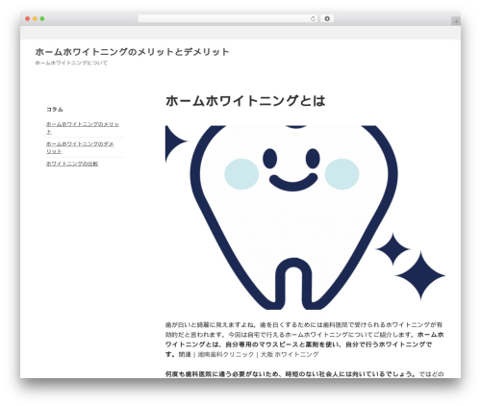Click heading ホームホワイトニングとは

pos(245,101)
